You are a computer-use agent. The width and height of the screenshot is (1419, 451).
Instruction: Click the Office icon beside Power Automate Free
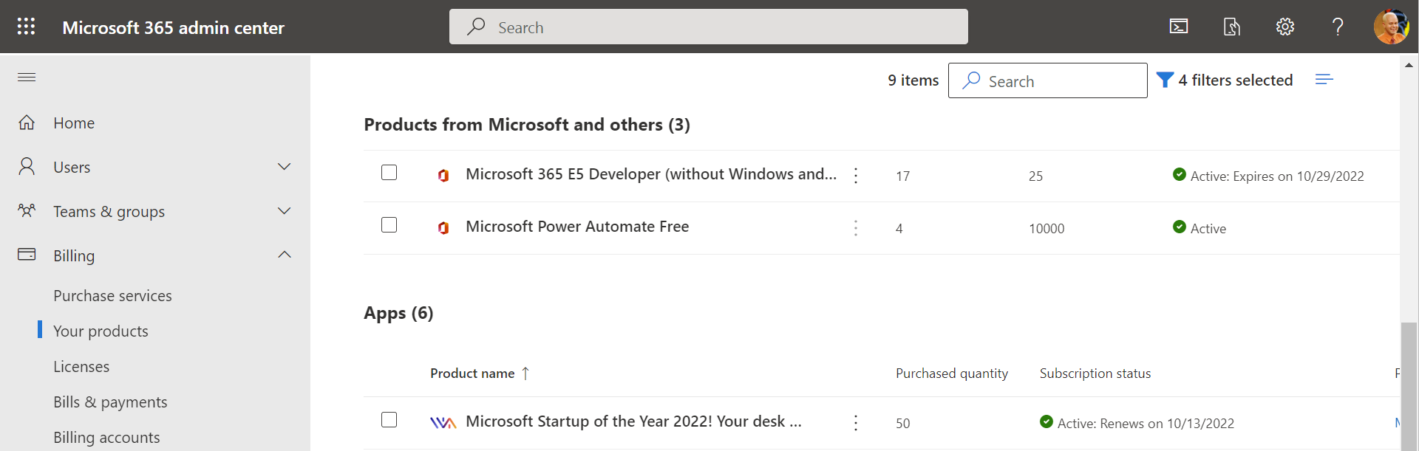pyautogui.click(x=443, y=227)
